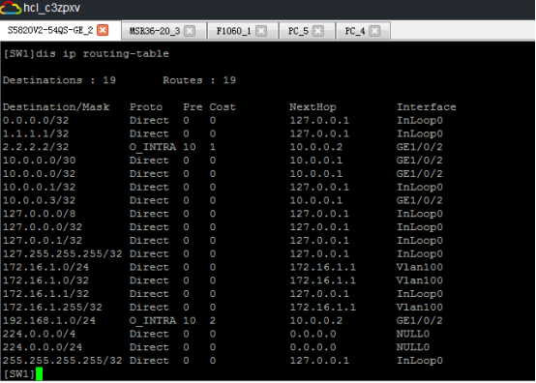Switch to the S5820V2-54QS-GE_2 tab
The image size is (536, 383).
pyautogui.click(x=50, y=30)
